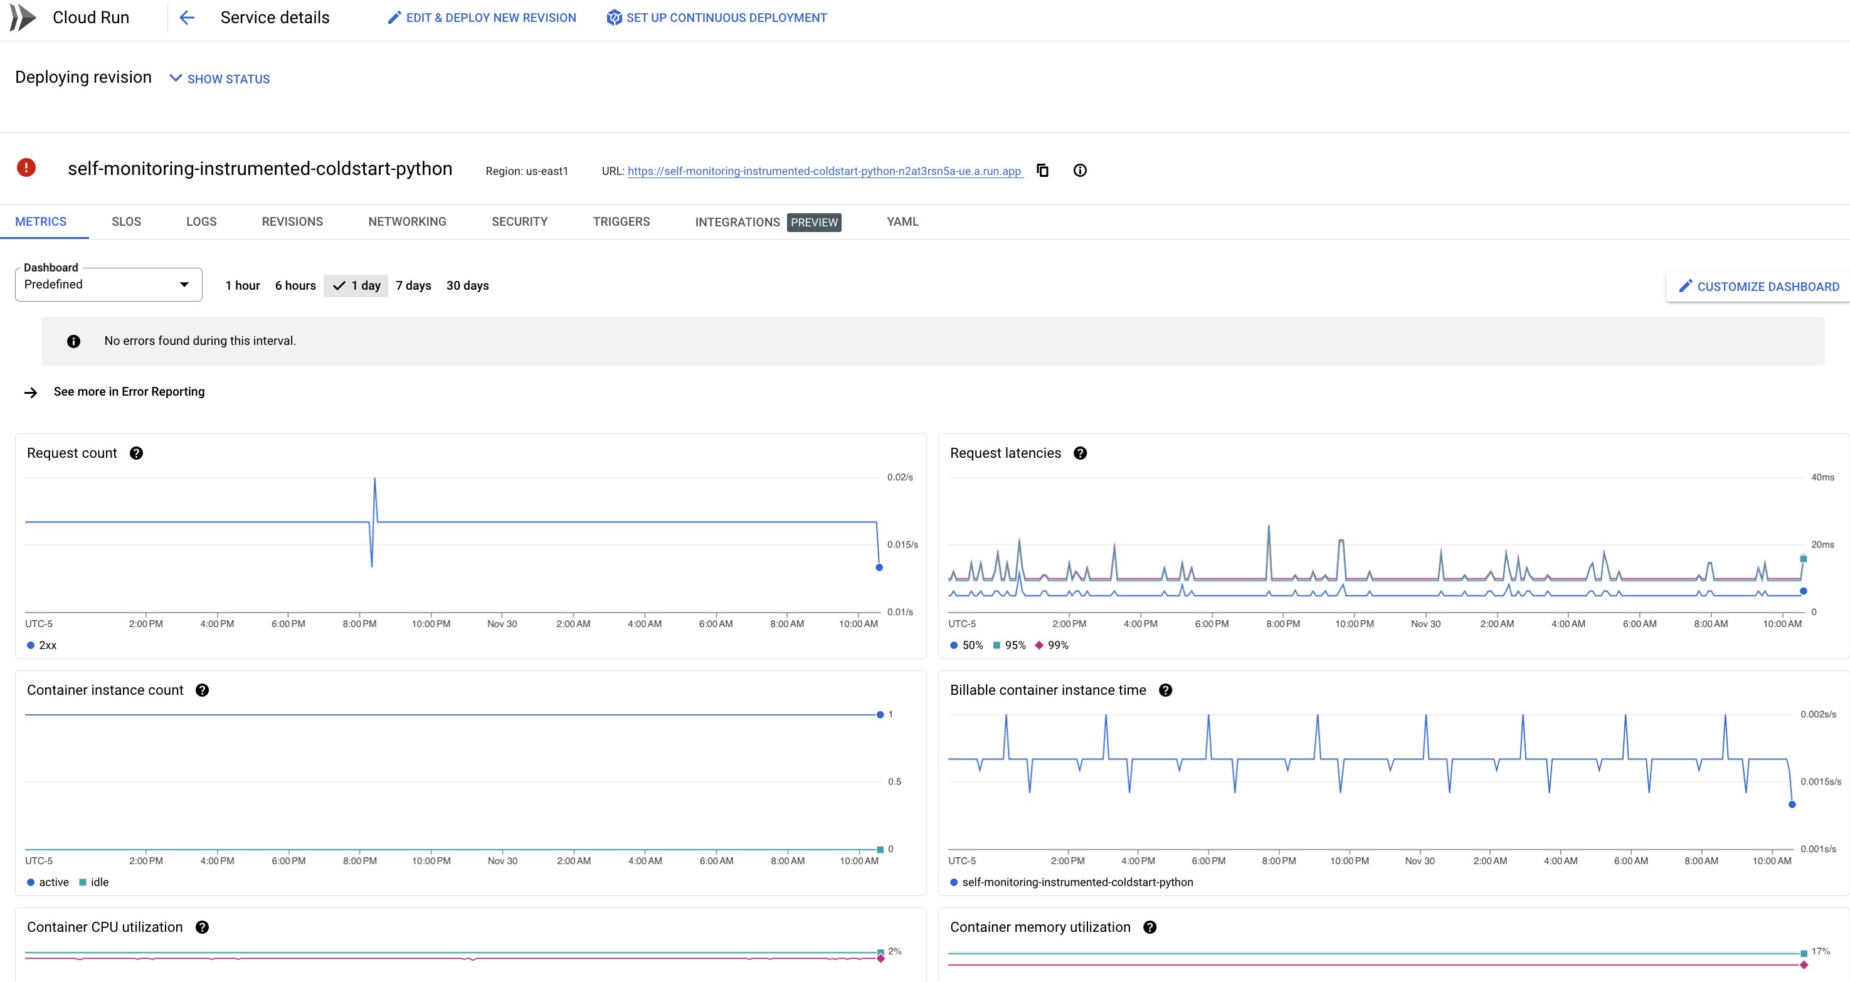Copy the service URL to clipboard
Screen dimensions: 1850x982
pos(1043,171)
